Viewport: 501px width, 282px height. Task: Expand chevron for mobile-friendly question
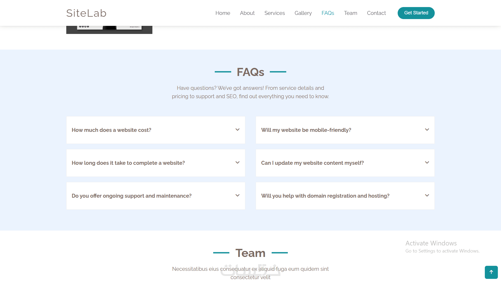pyautogui.click(x=427, y=130)
